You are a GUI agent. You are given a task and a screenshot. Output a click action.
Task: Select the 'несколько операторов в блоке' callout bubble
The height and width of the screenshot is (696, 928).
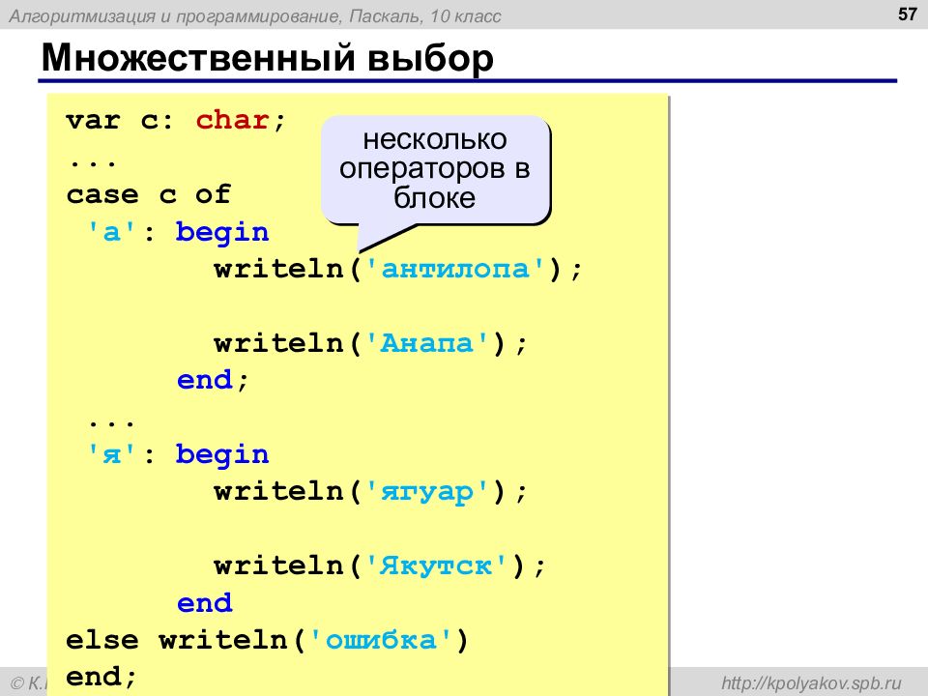[435, 170]
